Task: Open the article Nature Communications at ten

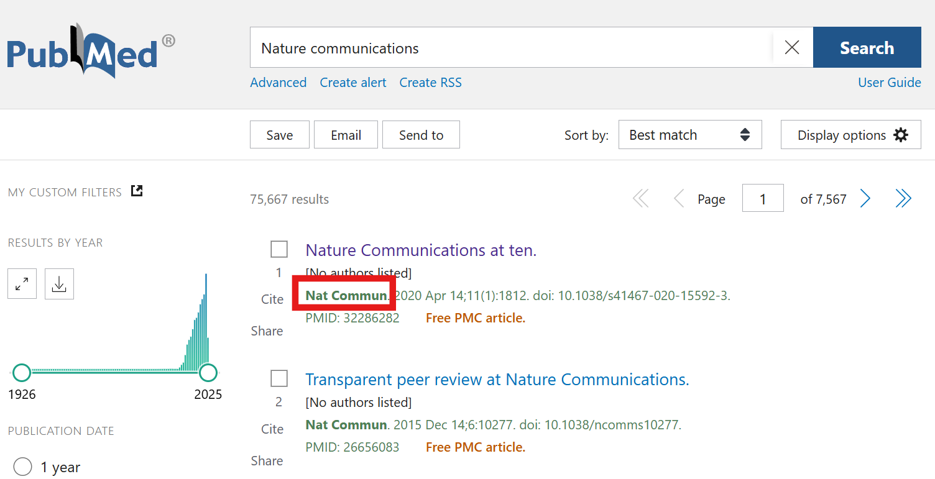Action: (x=421, y=250)
